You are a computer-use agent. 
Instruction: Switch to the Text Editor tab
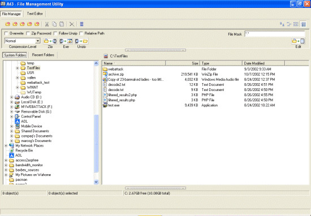[35, 14]
